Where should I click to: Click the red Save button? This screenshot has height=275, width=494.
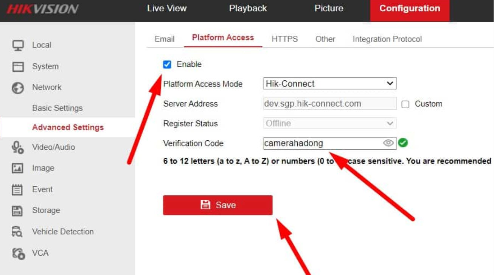(x=218, y=205)
